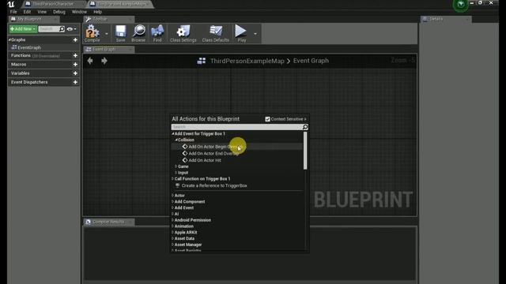The width and height of the screenshot is (506, 284).
Task: Save the blueprint with the Save icon
Action: [121, 33]
